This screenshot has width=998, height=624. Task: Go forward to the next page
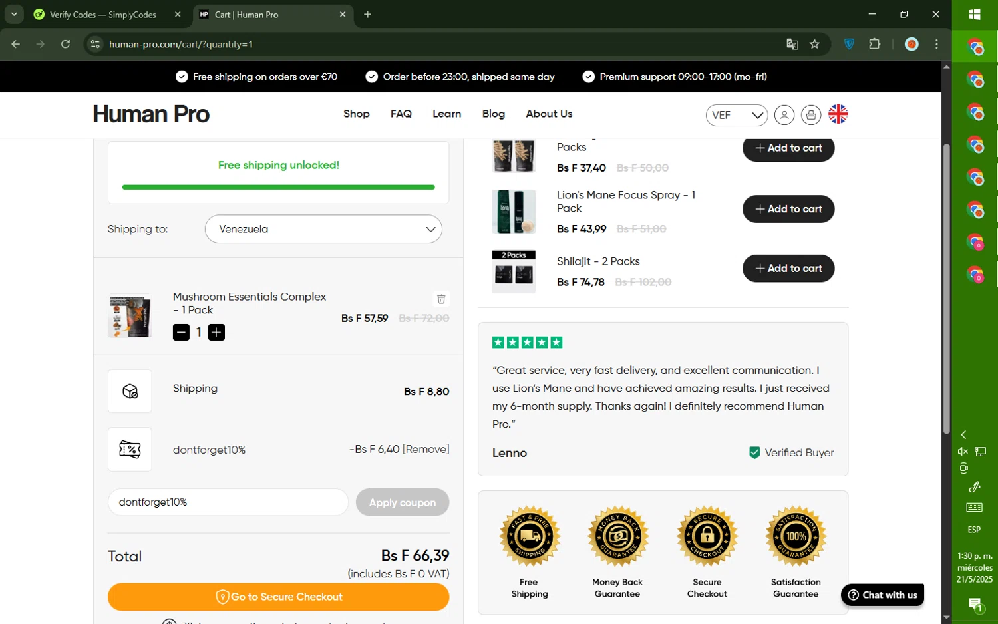pyautogui.click(x=41, y=44)
